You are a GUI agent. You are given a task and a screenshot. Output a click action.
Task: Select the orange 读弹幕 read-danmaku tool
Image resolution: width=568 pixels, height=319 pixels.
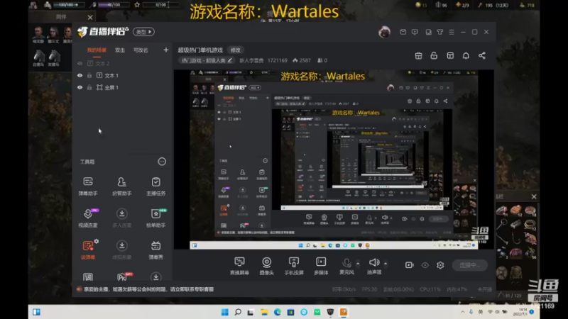88,250
